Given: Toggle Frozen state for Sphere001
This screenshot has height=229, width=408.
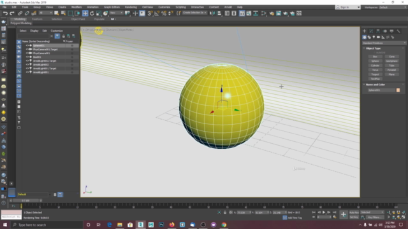Looking at the screenshot, I should [72, 45].
